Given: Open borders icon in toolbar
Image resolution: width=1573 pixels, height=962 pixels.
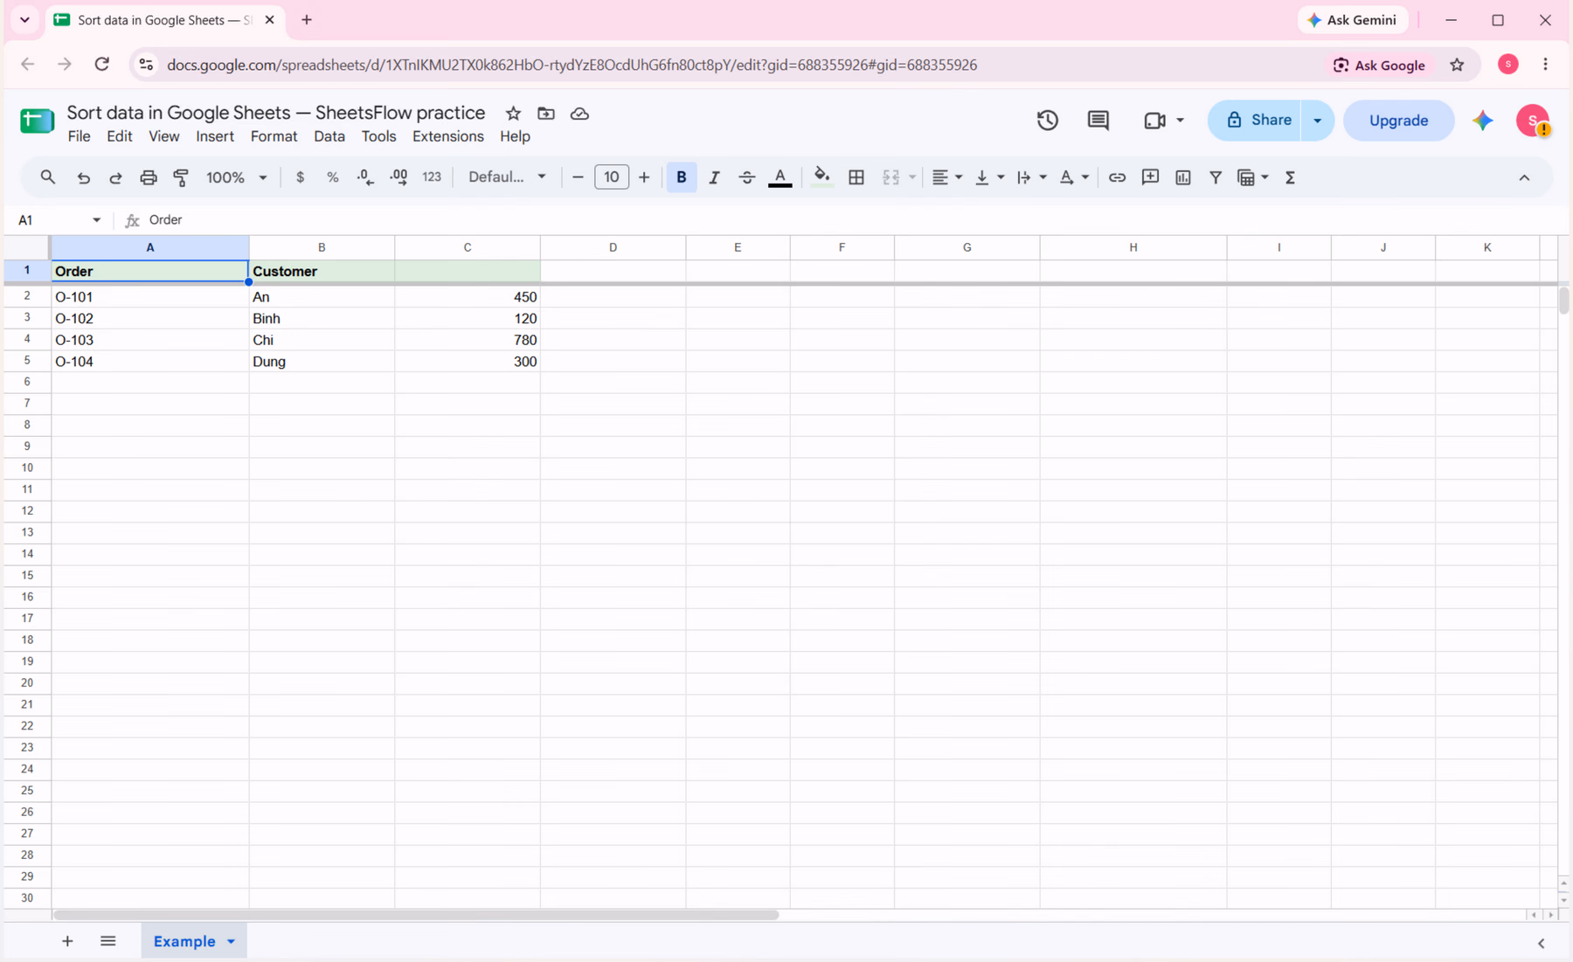Looking at the screenshot, I should point(856,177).
